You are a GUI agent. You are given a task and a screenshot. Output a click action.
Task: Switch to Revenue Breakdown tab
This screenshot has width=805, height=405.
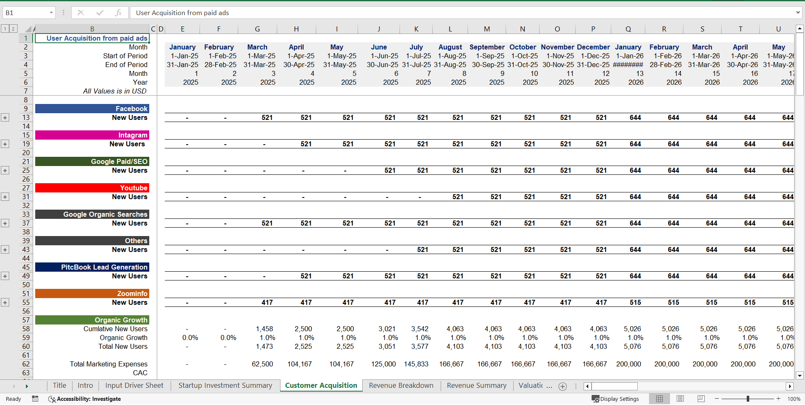pos(401,385)
